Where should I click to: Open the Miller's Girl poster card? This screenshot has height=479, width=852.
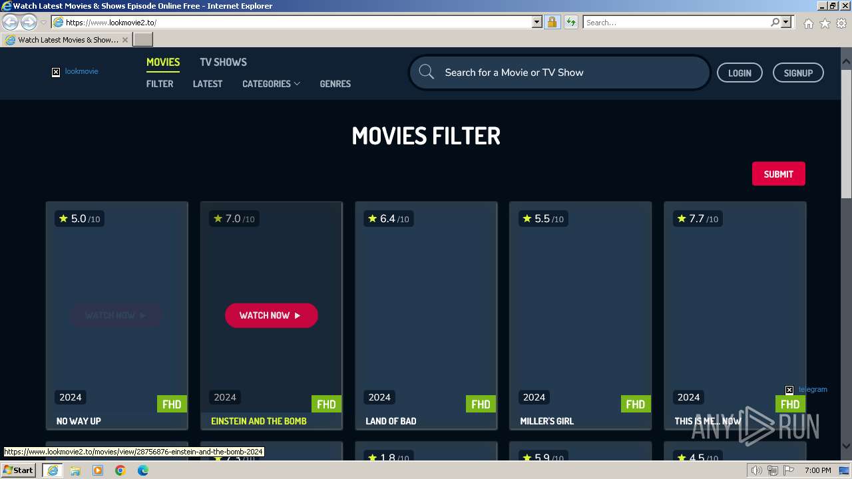coord(580,315)
